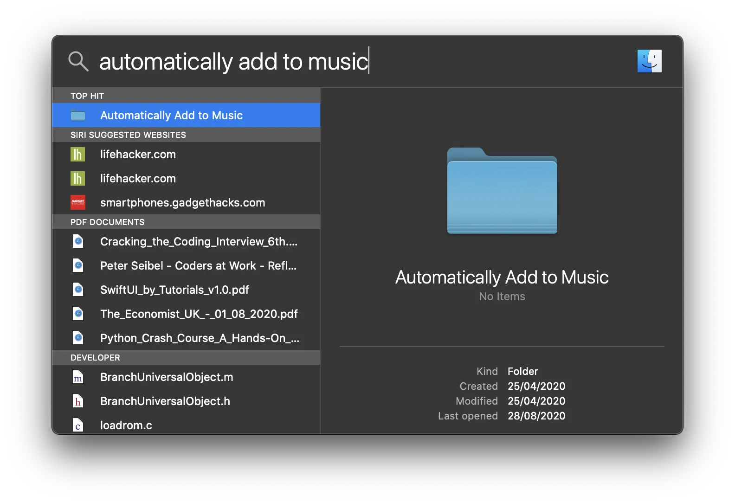Click the .c file icon for loadrom.c

pyautogui.click(x=78, y=425)
